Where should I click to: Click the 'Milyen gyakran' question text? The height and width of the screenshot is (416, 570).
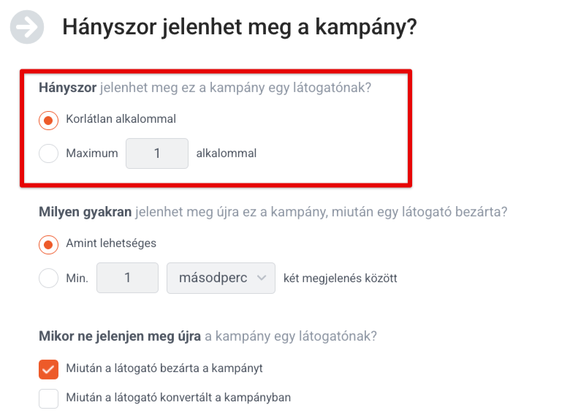[85, 212]
